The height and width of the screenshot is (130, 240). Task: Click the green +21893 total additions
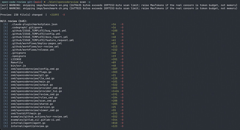54,15
